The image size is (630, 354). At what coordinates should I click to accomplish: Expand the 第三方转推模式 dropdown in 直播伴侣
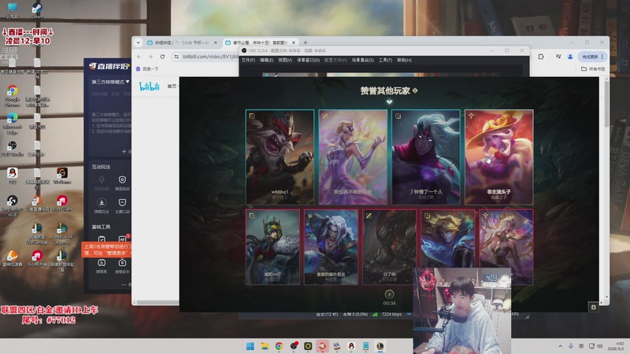click(x=110, y=82)
